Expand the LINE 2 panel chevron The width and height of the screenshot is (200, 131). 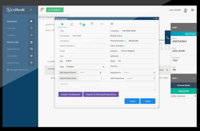coord(194,78)
